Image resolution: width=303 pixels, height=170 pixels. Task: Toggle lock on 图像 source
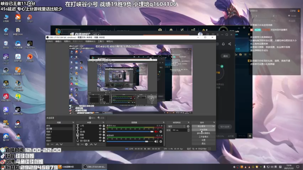pos(103,134)
